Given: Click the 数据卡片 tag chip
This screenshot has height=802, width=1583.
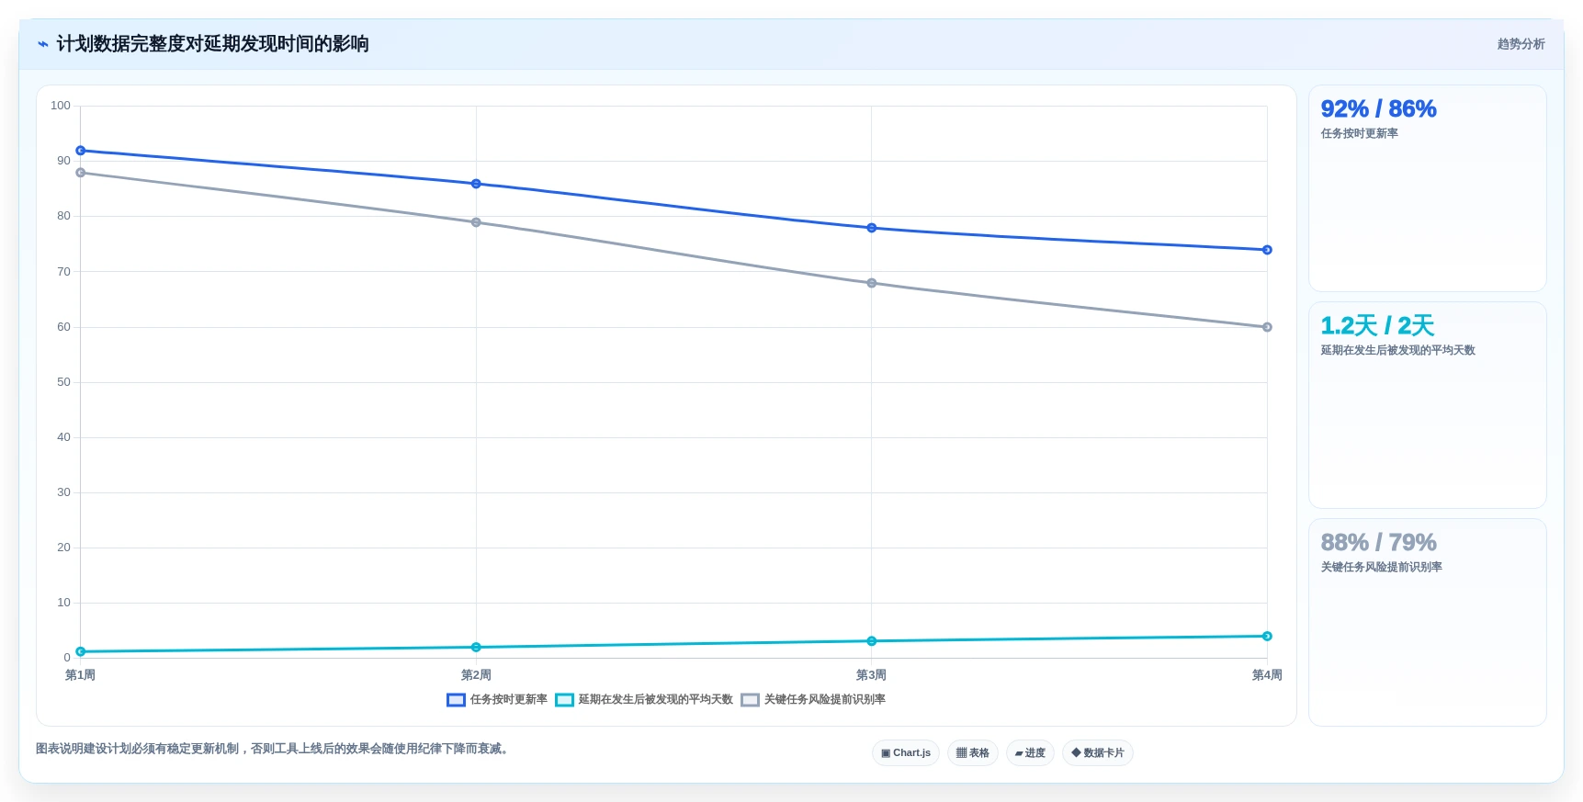Looking at the screenshot, I should pos(1098,753).
